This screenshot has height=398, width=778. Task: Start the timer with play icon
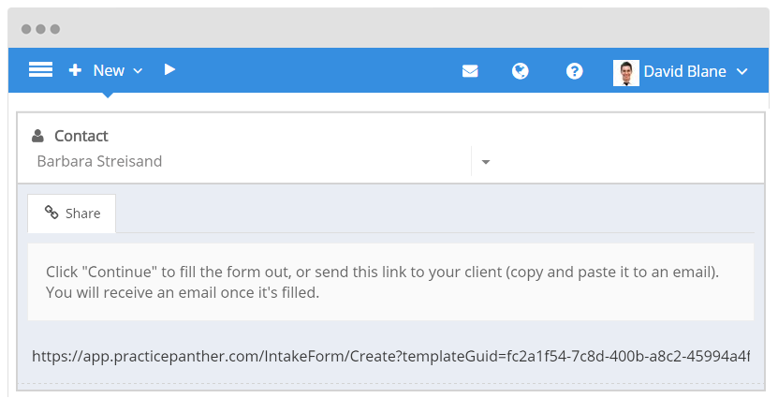(169, 69)
